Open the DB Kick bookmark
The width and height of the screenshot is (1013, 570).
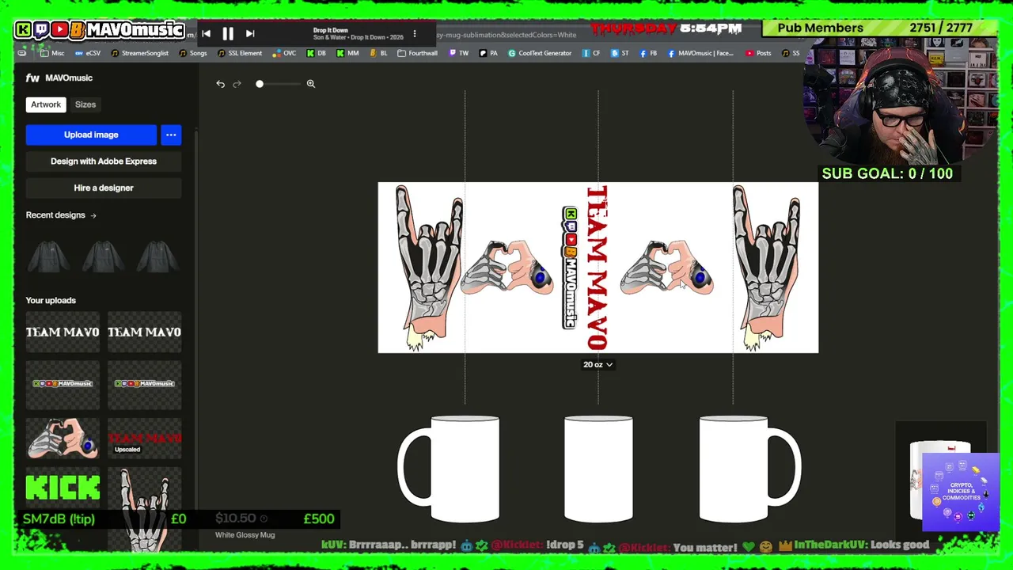click(x=316, y=53)
